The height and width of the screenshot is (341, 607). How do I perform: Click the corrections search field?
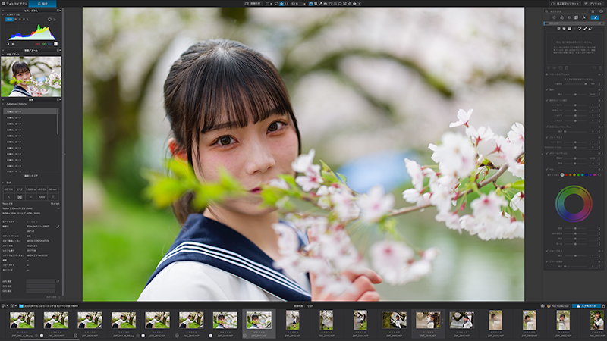[565, 11]
